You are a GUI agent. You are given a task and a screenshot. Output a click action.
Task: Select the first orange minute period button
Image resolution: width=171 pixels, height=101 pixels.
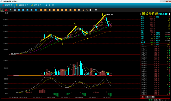[41, 10]
